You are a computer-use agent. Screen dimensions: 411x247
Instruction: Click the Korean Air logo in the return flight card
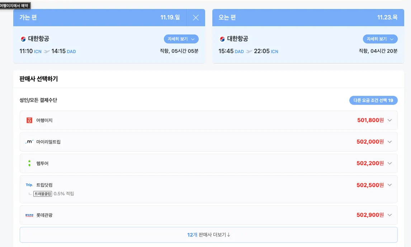(222, 39)
